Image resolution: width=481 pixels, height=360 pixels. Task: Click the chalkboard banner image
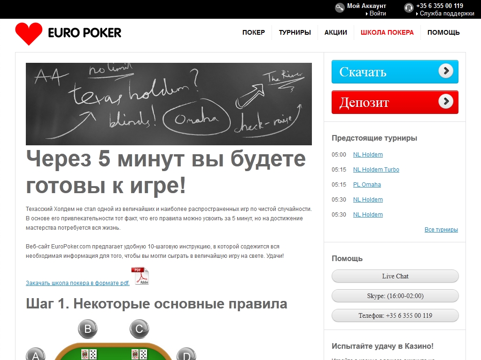[x=169, y=104]
